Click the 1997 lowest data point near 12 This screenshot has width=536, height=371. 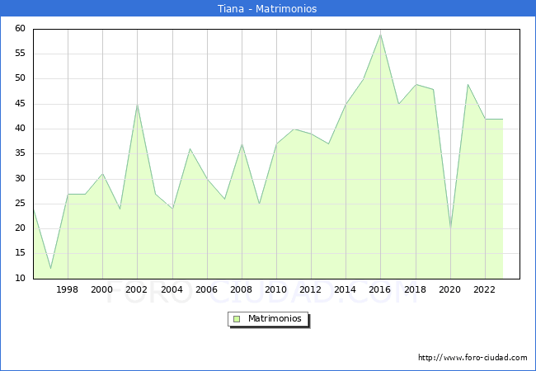[x=50, y=269]
